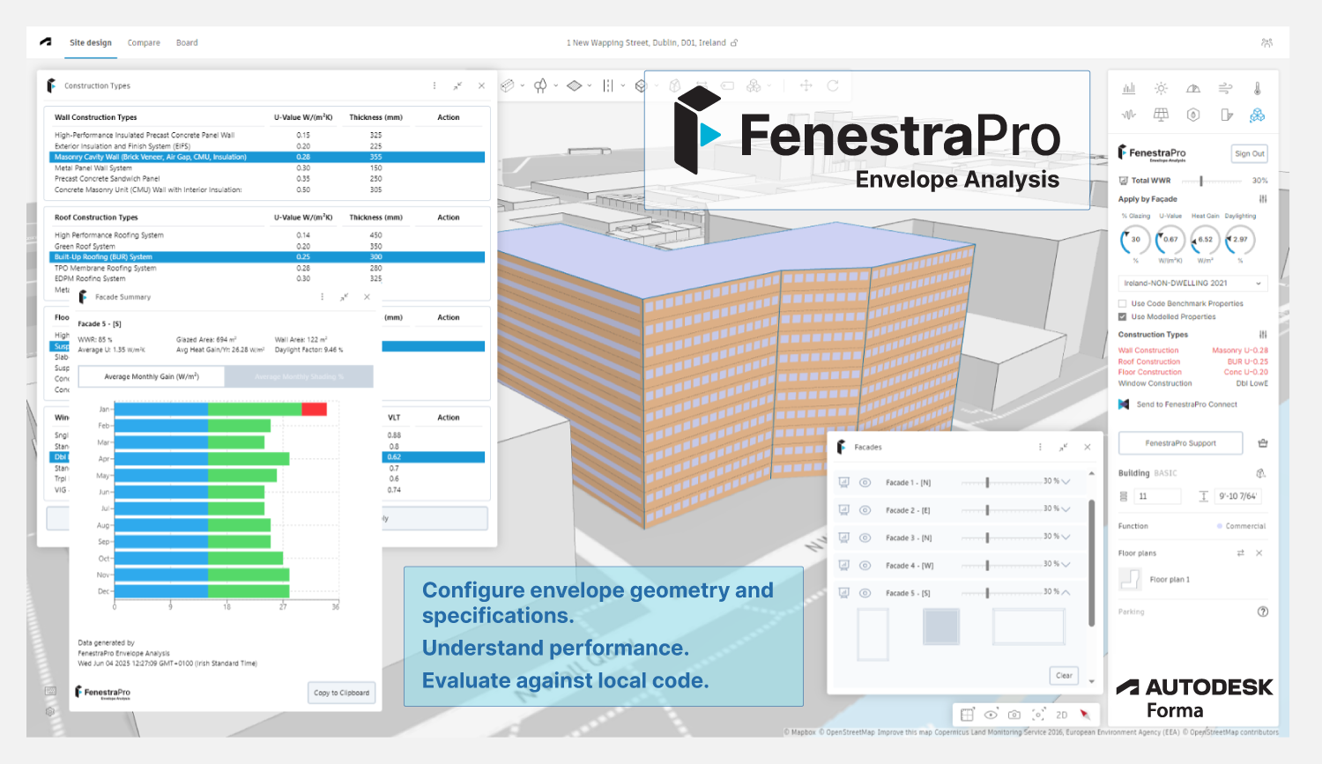Switch to the Compare tab
Screen dimensions: 1322x764
click(144, 42)
